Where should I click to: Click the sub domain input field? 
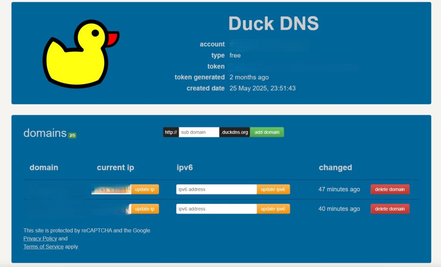(x=199, y=132)
